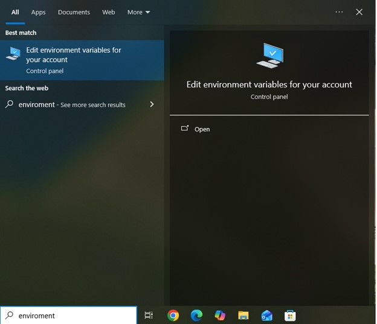
Task: Click the Search the web heading
Action: (27, 88)
